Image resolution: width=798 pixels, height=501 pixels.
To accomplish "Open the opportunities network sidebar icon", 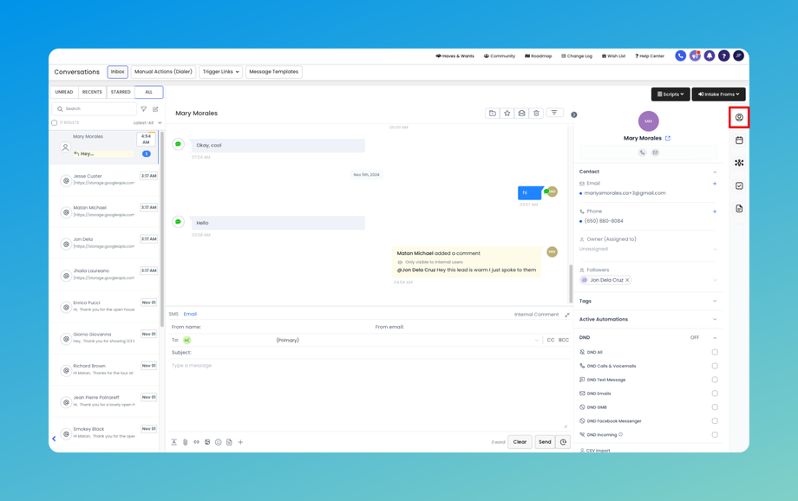I will (739, 163).
